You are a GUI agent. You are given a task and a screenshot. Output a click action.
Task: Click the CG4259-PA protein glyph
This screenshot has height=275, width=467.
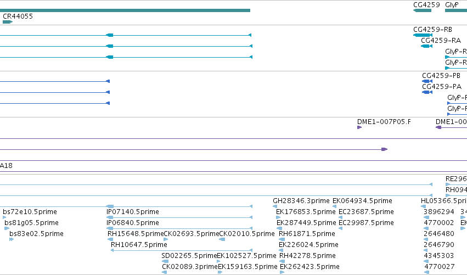[x=427, y=92]
